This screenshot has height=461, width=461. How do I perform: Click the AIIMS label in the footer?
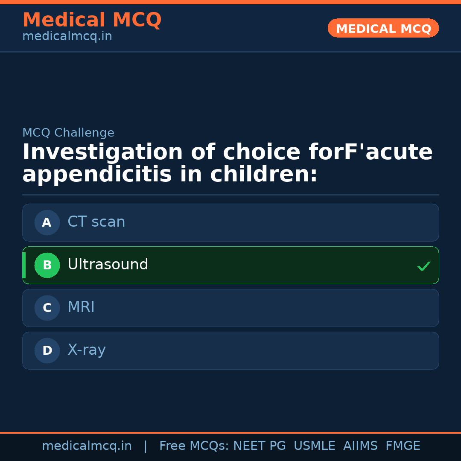click(x=361, y=446)
